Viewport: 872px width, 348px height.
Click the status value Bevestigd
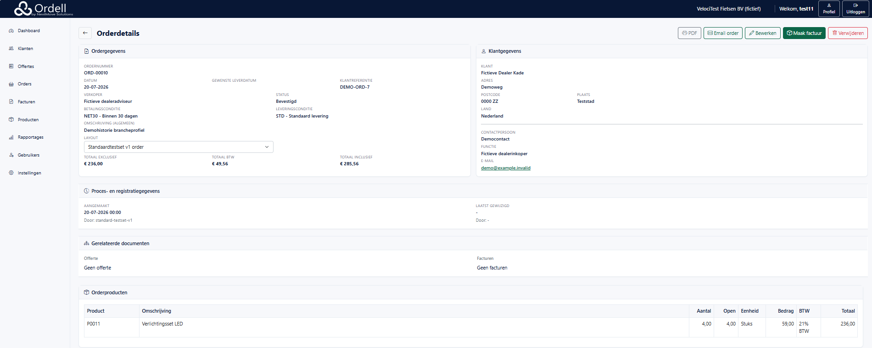pyautogui.click(x=286, y=101)
